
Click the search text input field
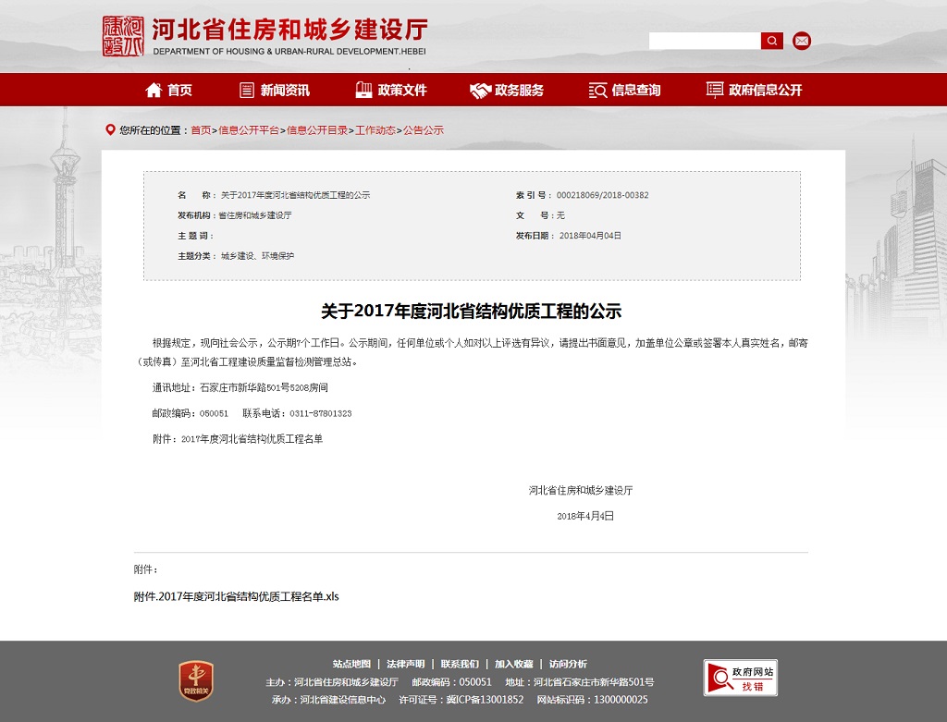(705, 41)
